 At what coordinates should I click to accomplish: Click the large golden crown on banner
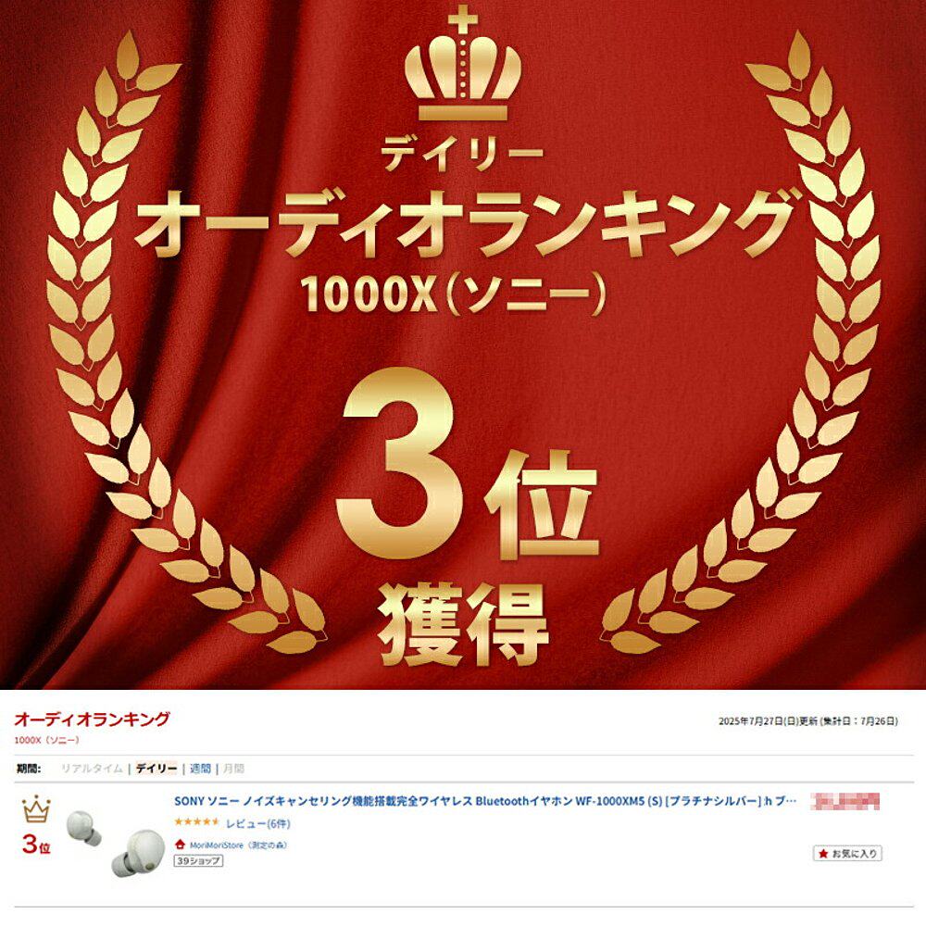[x=463, y=65]
